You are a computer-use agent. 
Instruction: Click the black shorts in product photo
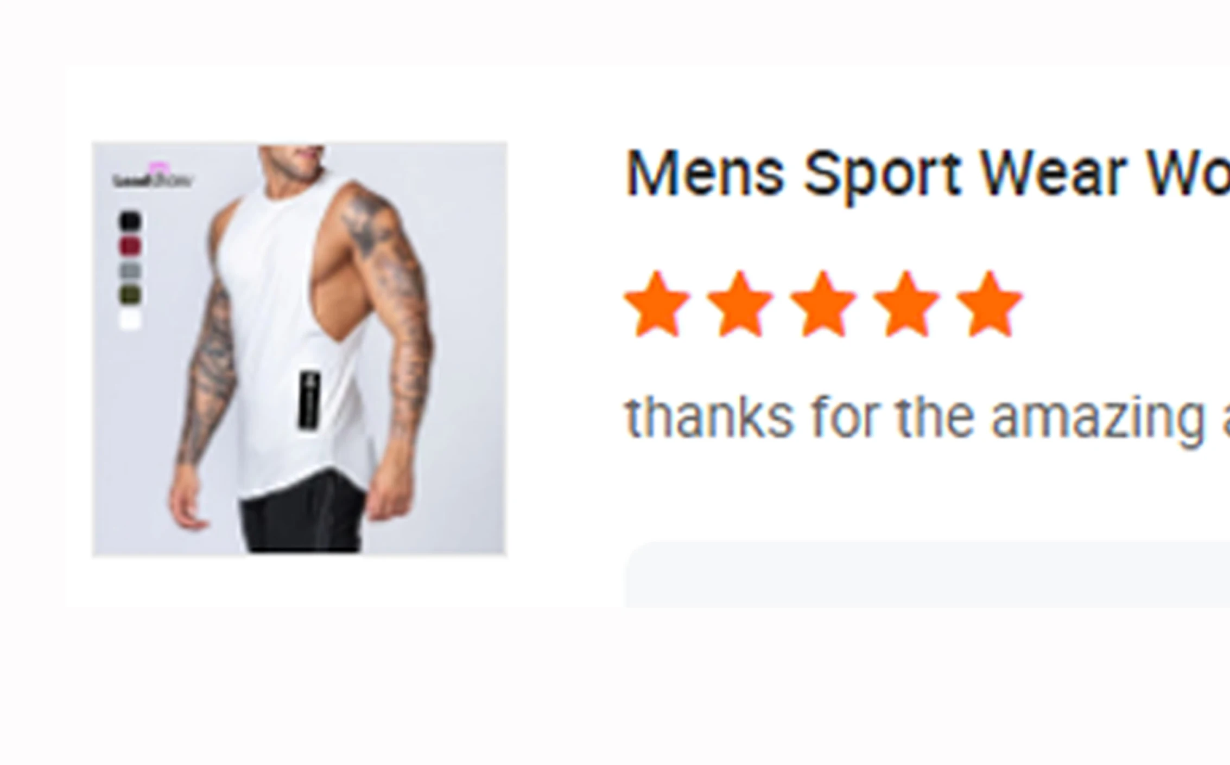pyautogui.click(x=301, y=515)
